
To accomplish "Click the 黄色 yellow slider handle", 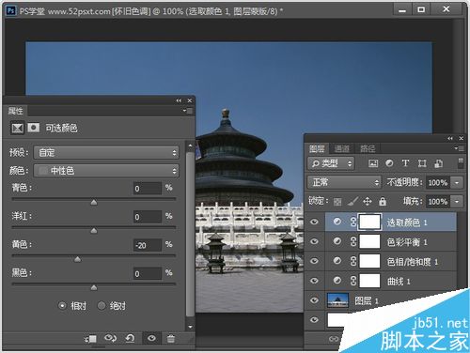I will [77, 259].
